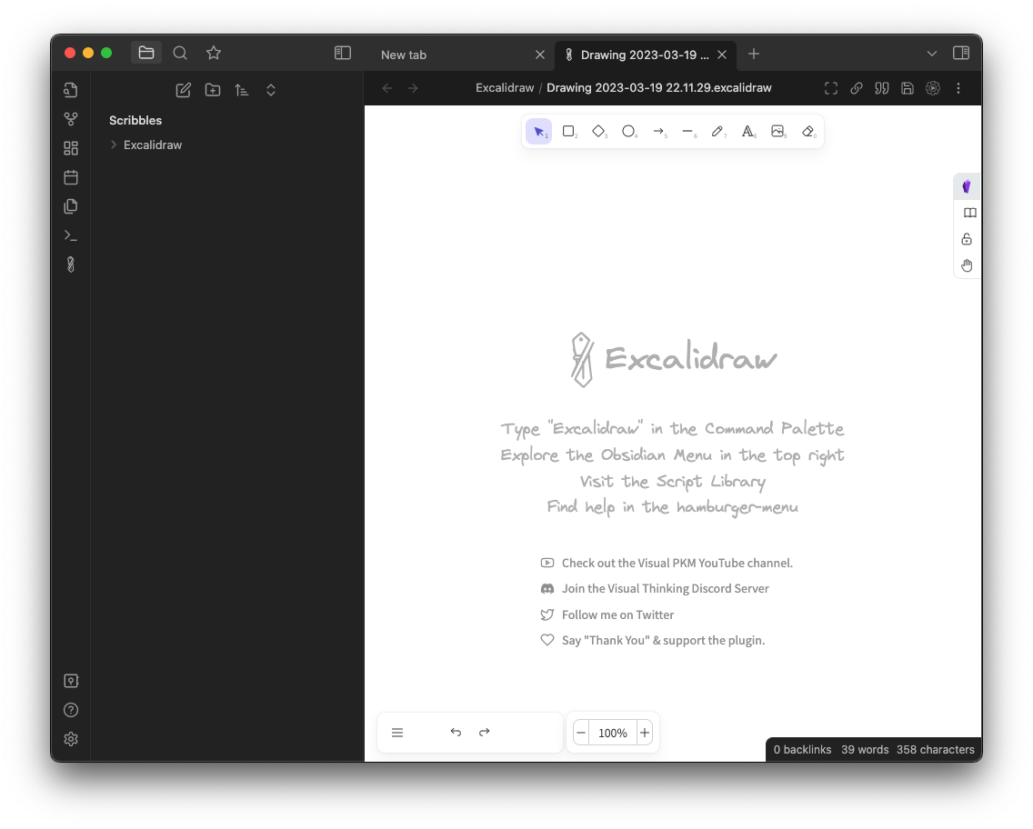The image size is (1033, 829).
Task: Click the zoom in plus button
Action: coord(645,733)
